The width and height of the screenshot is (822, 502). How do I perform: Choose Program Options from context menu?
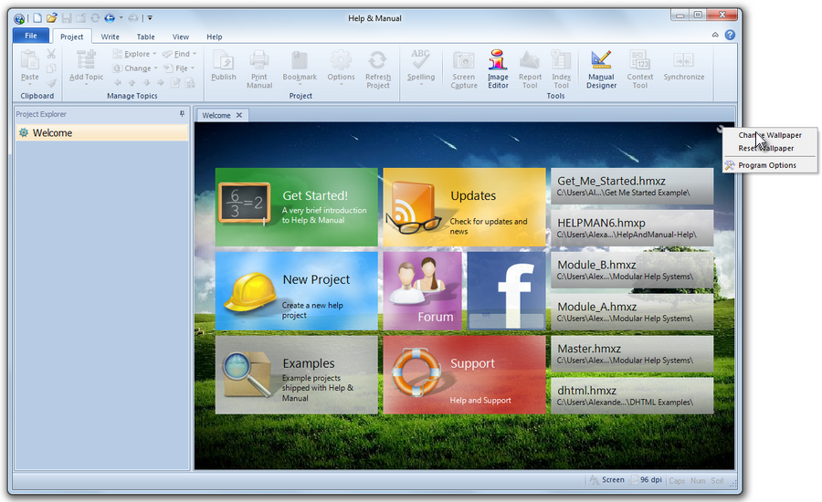[x=770, y=165]
